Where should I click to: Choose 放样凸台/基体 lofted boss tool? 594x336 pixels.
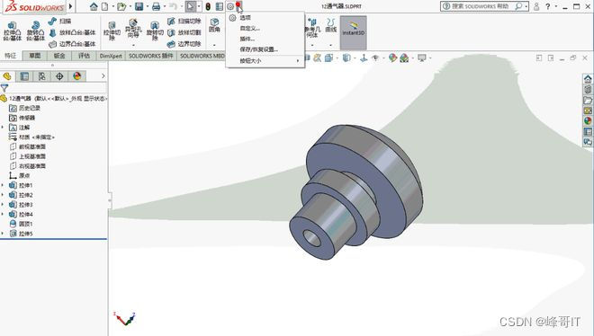point(72,33)
